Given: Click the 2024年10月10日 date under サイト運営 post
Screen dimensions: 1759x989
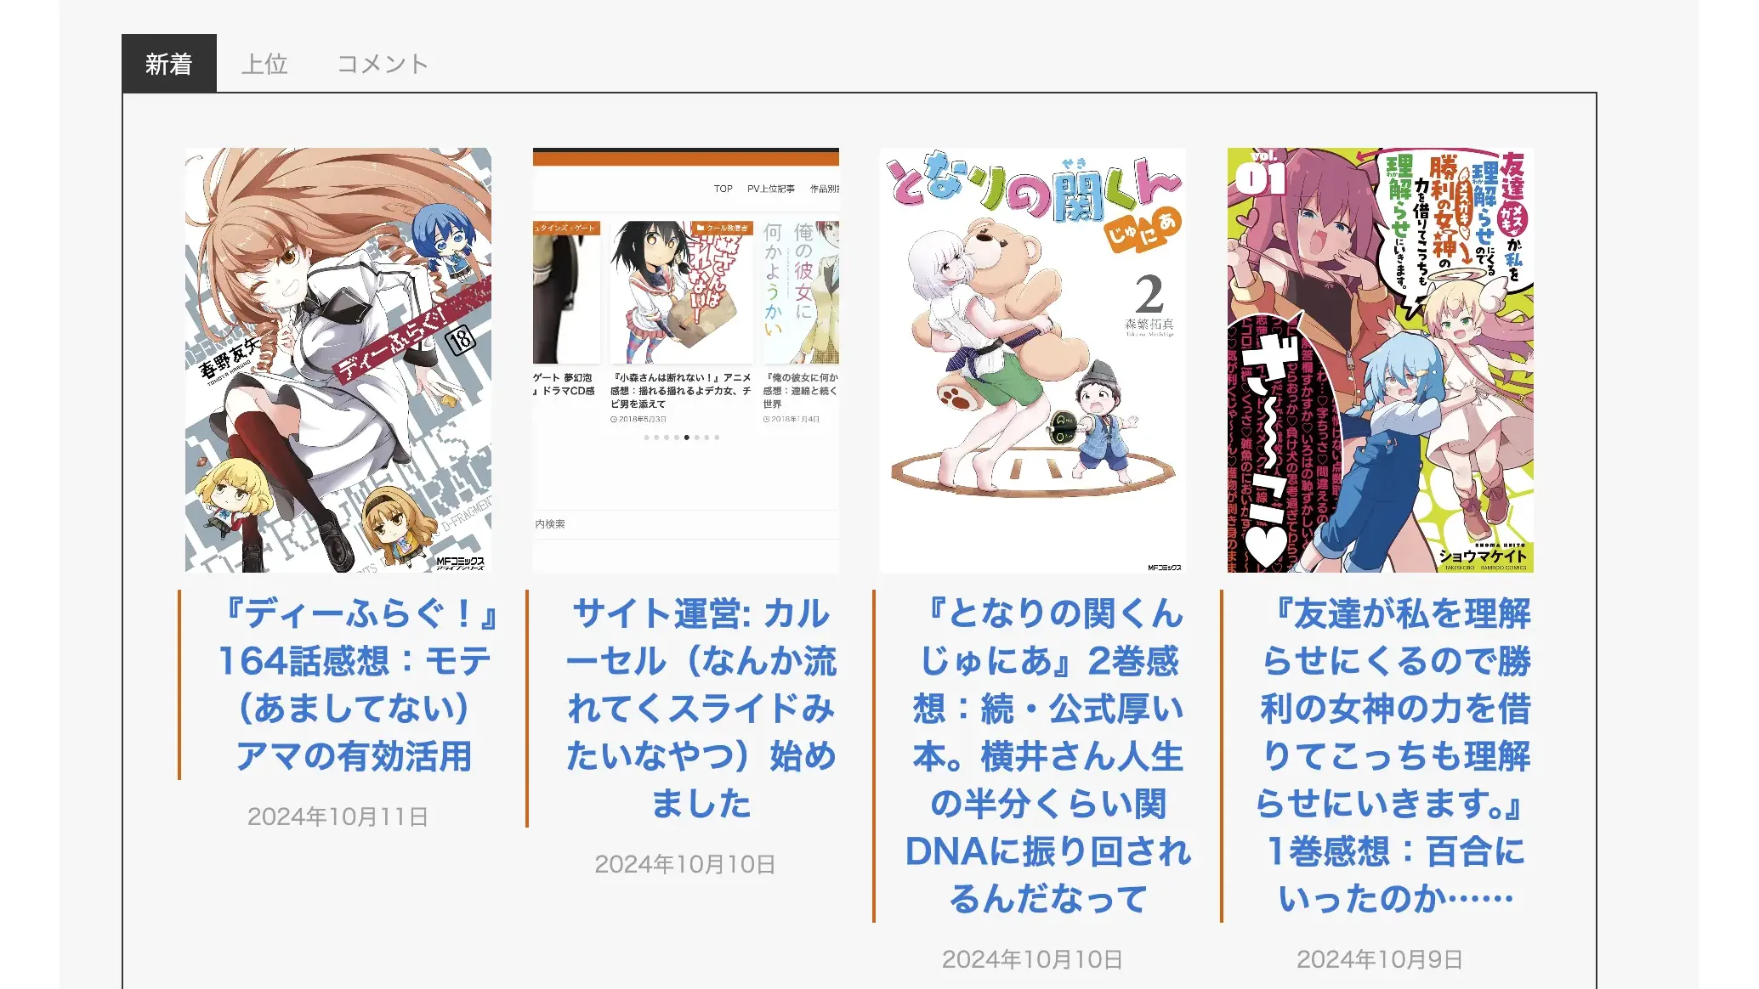Looking at the screenshot, I should click(x=685, y=864).
